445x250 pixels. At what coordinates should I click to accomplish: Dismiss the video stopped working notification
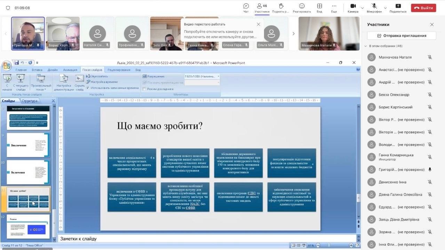click(258, 24)
